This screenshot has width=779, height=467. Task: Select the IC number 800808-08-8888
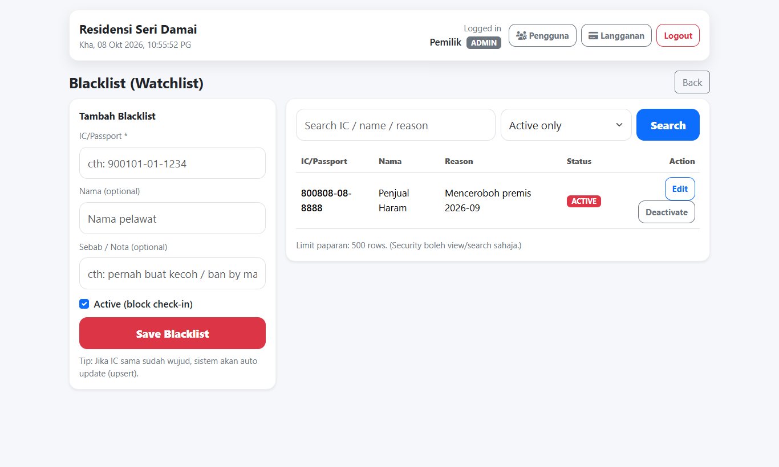click(326, 200)
